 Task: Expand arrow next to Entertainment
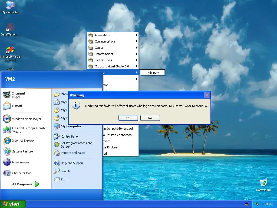click(x=137, y=54)
